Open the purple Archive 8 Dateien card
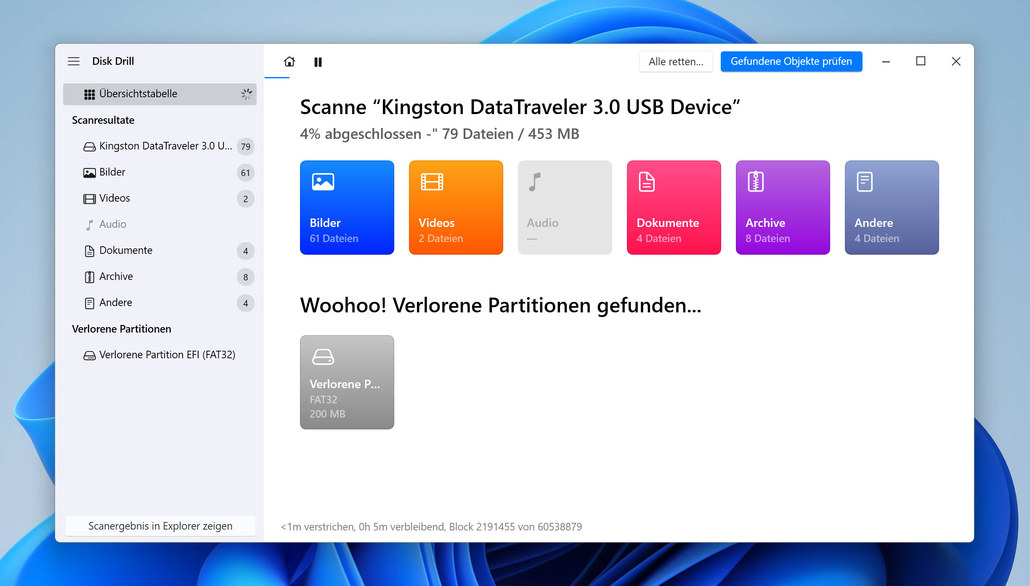Image resolution: width=1030 pixels, height=586 pixels. pyautogui.click(x=783, y=208)
